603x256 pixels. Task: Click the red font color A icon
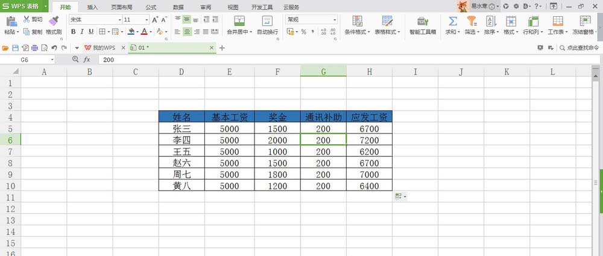click(x=144, y=32)
